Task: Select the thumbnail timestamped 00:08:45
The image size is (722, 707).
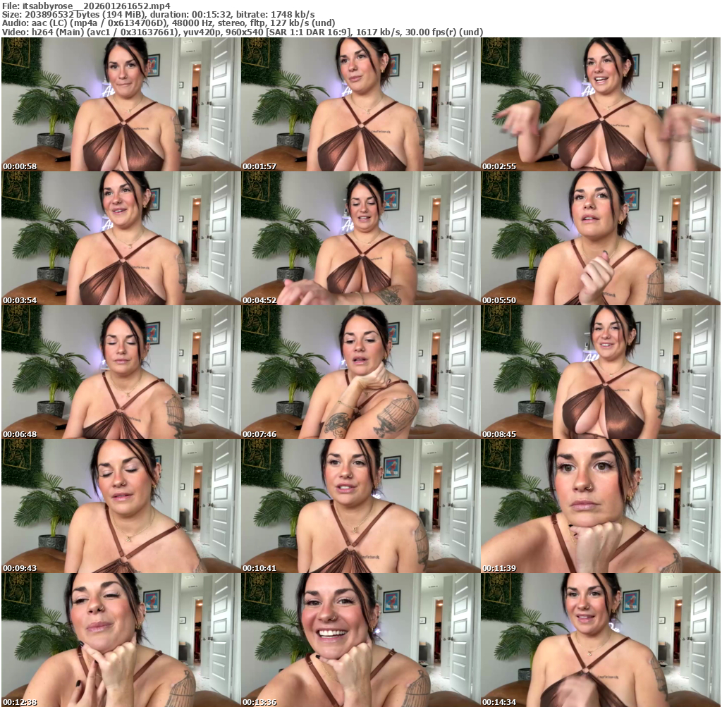Action: tap(601, 372)
